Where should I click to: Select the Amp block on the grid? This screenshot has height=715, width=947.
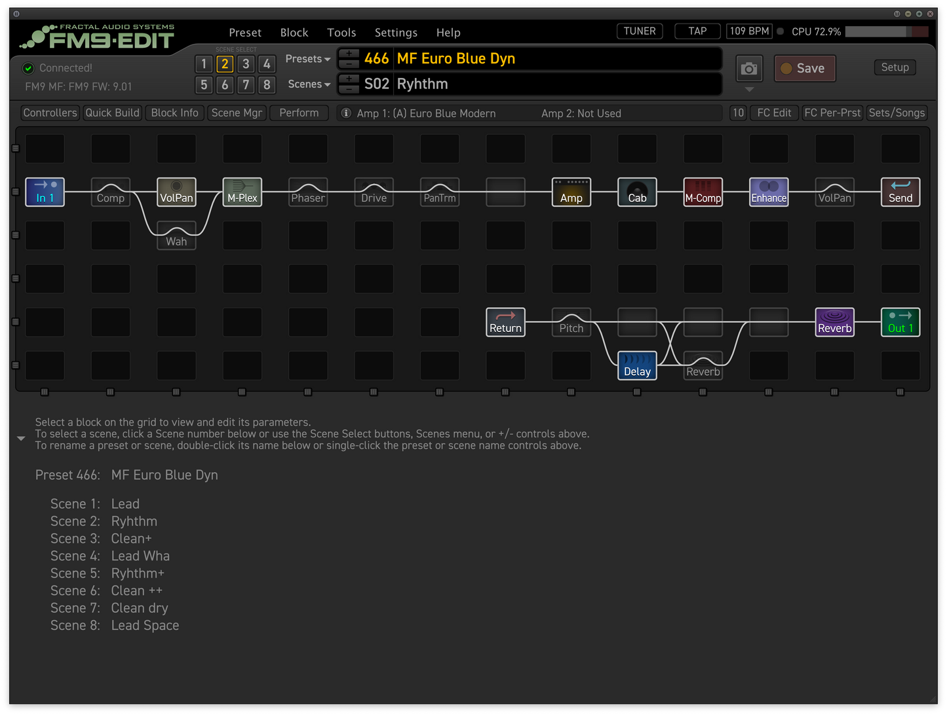pyautogui.click(x=571, y=192)
